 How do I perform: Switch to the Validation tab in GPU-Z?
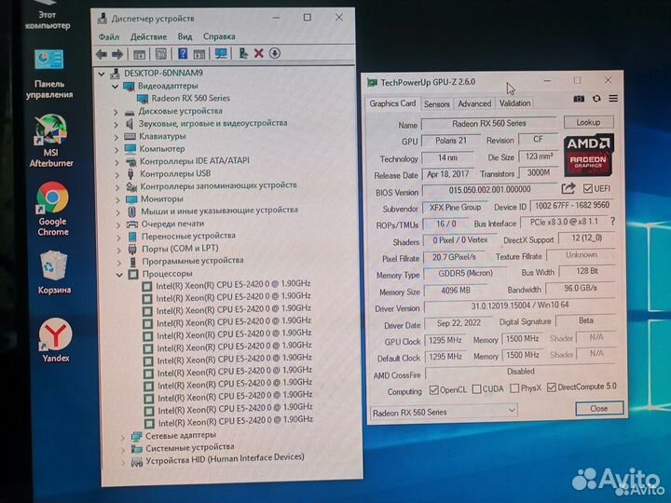pyautogui.click(x=514, y=103)
